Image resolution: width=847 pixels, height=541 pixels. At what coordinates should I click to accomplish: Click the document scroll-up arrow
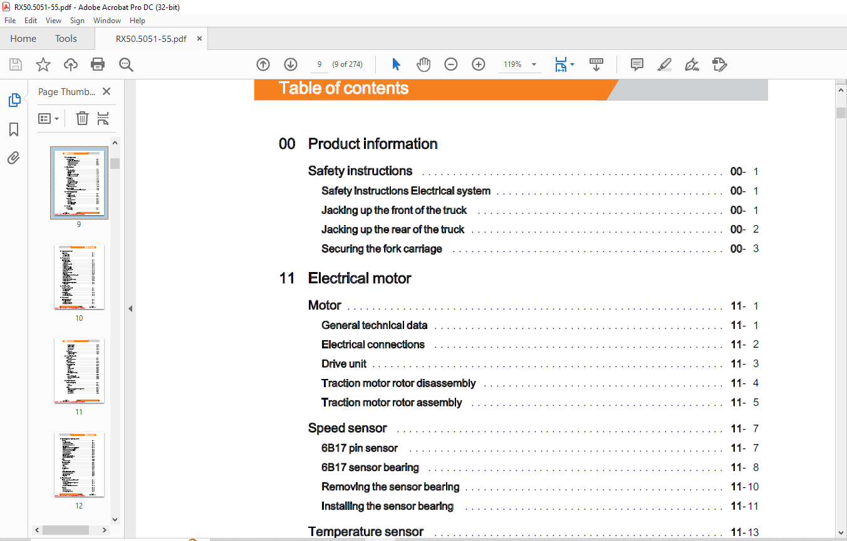point(841,91)
